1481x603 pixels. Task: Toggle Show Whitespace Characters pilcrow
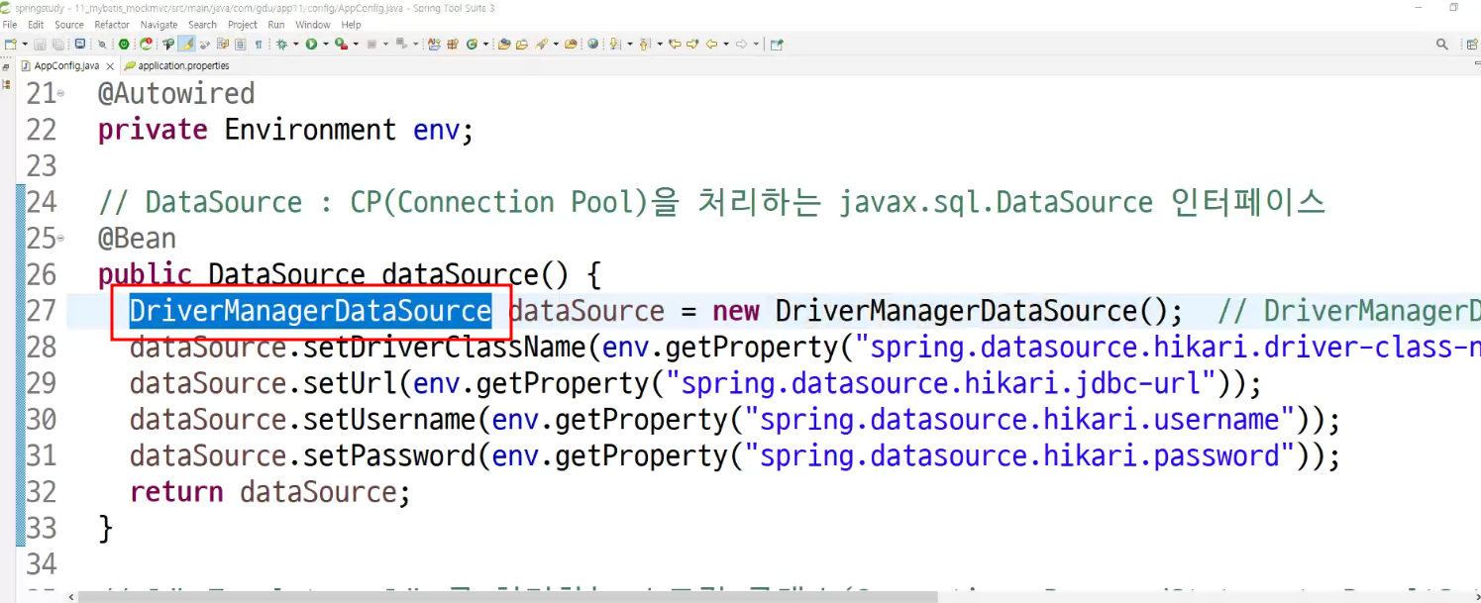259,44
